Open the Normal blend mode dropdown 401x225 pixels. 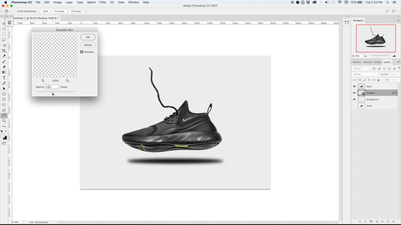pyautogui.click(x=366, y=74)
